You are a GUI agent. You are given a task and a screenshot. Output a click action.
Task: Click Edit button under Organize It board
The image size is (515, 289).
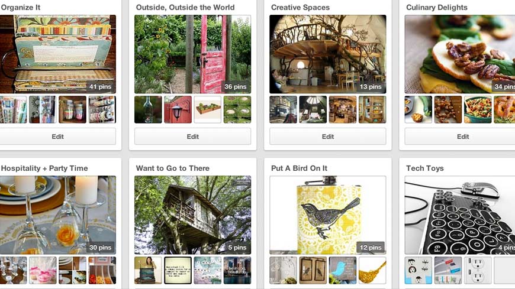click(x=57, y=137)
